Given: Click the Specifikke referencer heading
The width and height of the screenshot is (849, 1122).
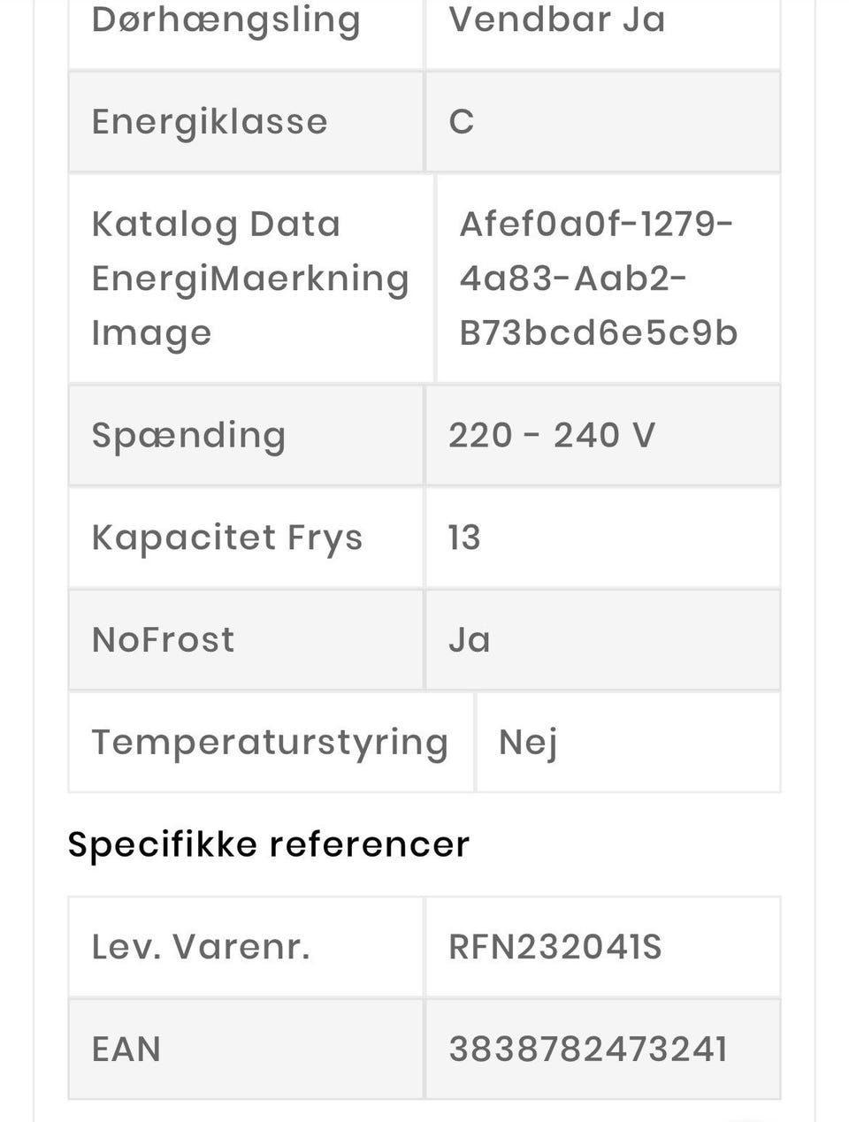Looking at the screenshot, I should point(268,844).
